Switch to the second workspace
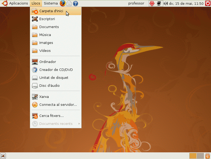Image resolution: width=211 pixels, height=159 pixels. tap(200, 156)
